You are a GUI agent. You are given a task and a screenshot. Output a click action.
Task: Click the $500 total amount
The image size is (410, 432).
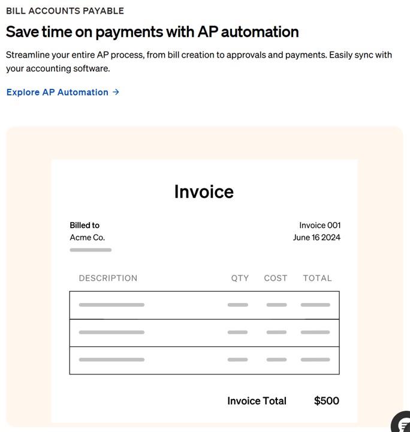(x=327, y=401)
